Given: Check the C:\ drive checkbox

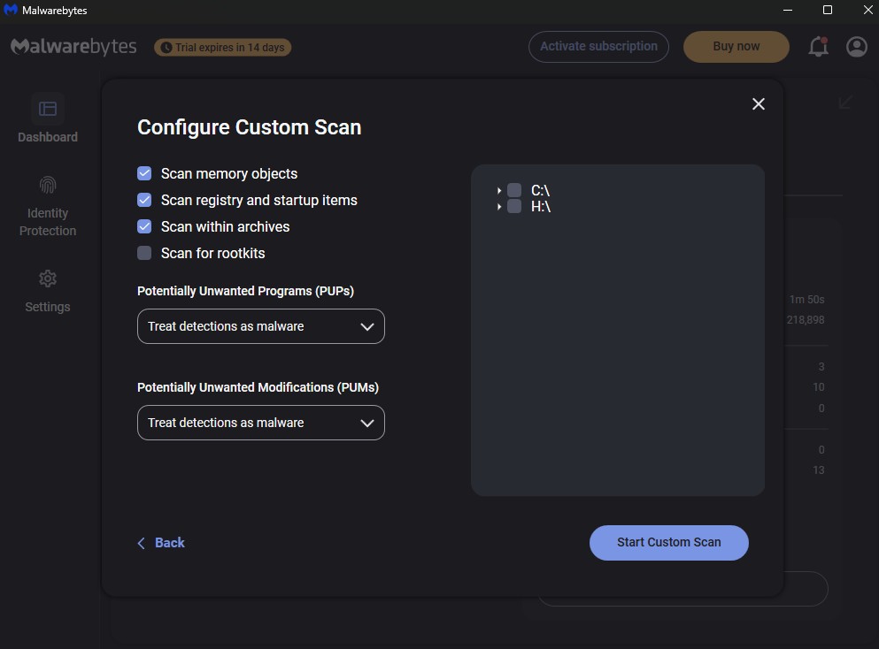Looking at the screenshot, I should 514,190.
